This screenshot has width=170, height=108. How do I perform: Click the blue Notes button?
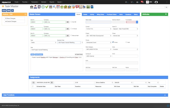point(32,54)
